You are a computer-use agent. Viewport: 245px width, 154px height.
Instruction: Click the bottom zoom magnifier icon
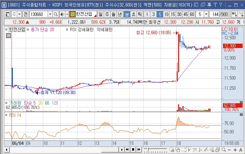click(224, 150)
